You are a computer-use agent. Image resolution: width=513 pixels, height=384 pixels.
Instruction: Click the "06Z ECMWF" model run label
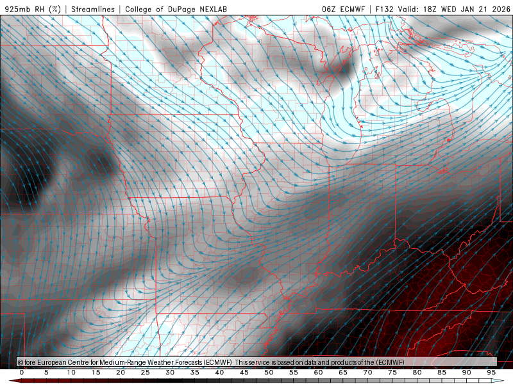[x=343, y=9]
